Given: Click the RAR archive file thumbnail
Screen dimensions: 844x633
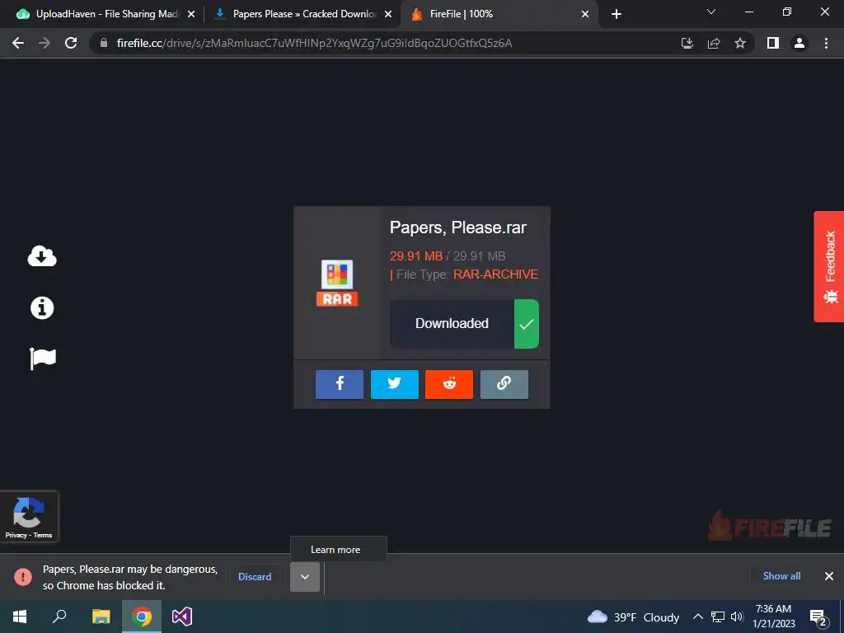Looking at the screenshot, I should [x=337, y=284].
